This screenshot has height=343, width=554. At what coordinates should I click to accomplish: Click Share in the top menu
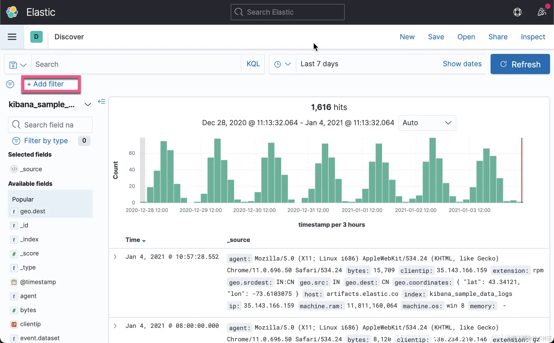click(x=498, y=37)
